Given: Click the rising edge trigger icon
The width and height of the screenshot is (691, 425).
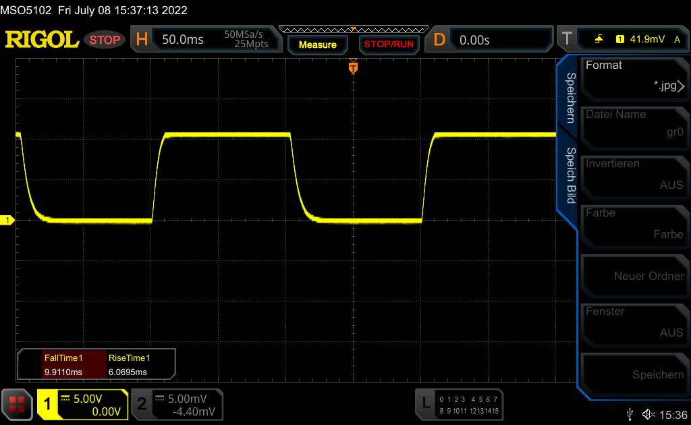Looking at the screenshot, I should [599, 39].
